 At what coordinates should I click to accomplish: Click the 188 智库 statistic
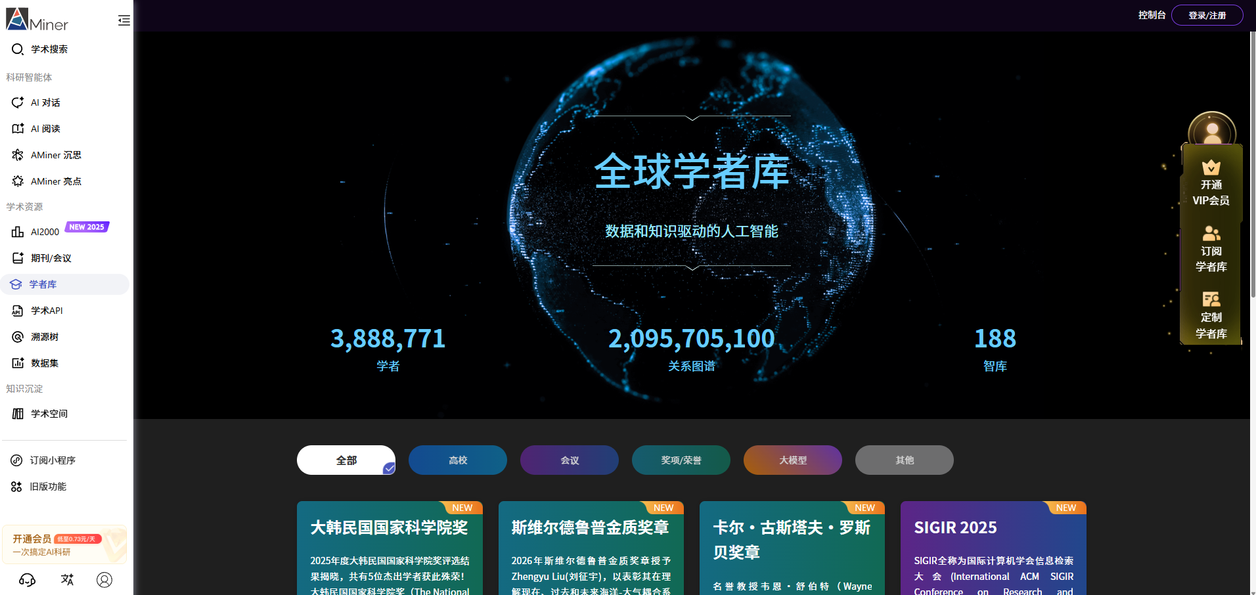[x=995, y=349]
